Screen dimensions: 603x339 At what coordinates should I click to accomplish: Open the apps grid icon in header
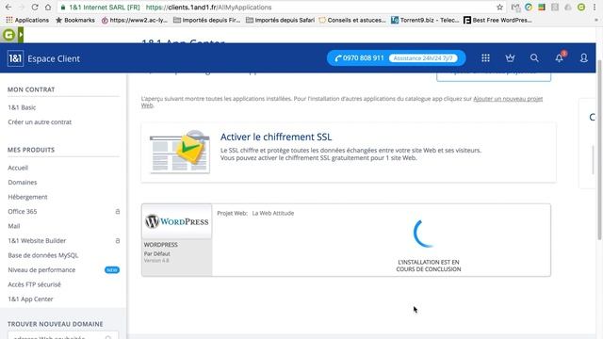point(485,58)
